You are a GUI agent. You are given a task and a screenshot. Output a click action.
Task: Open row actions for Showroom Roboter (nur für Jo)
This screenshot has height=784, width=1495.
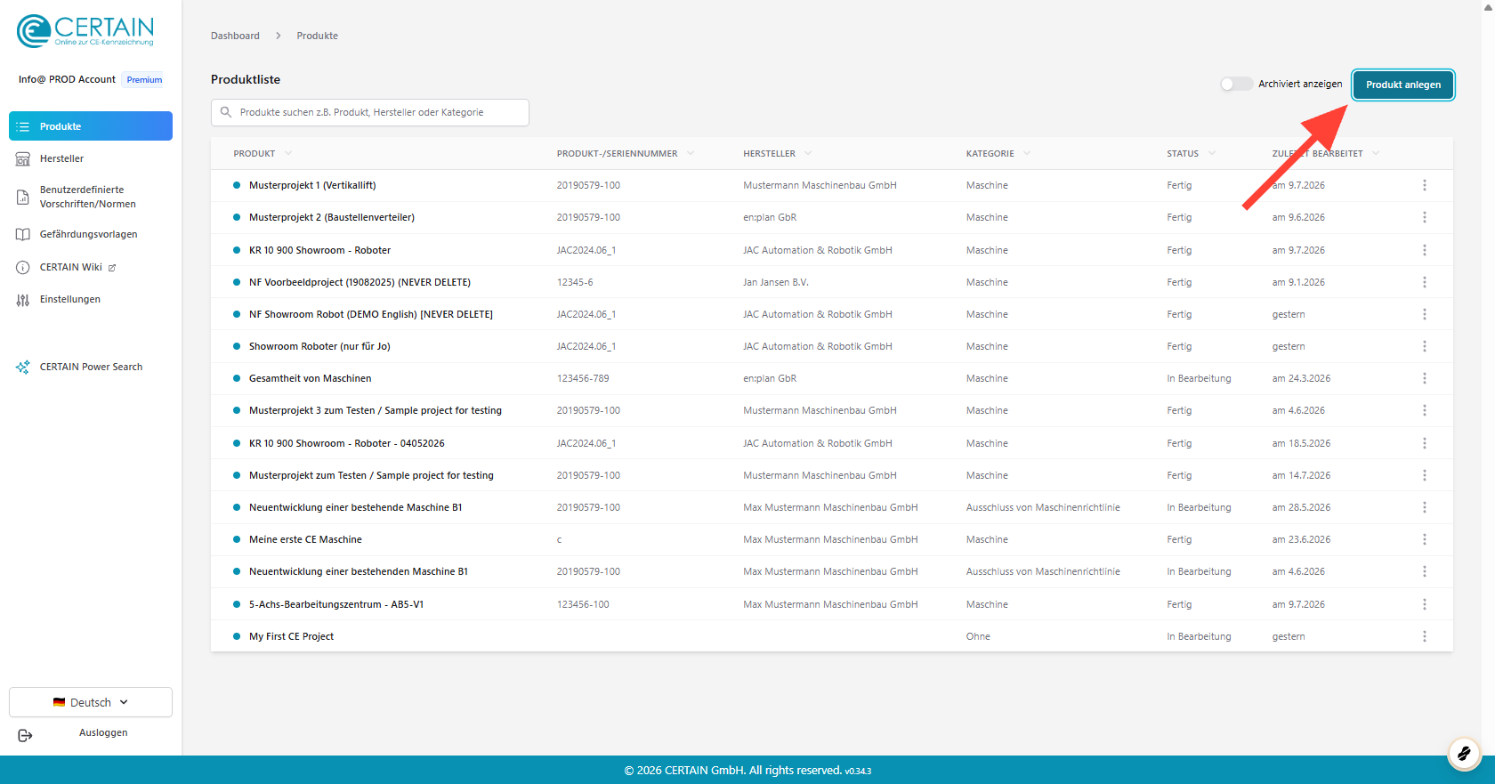(1424, 346)
